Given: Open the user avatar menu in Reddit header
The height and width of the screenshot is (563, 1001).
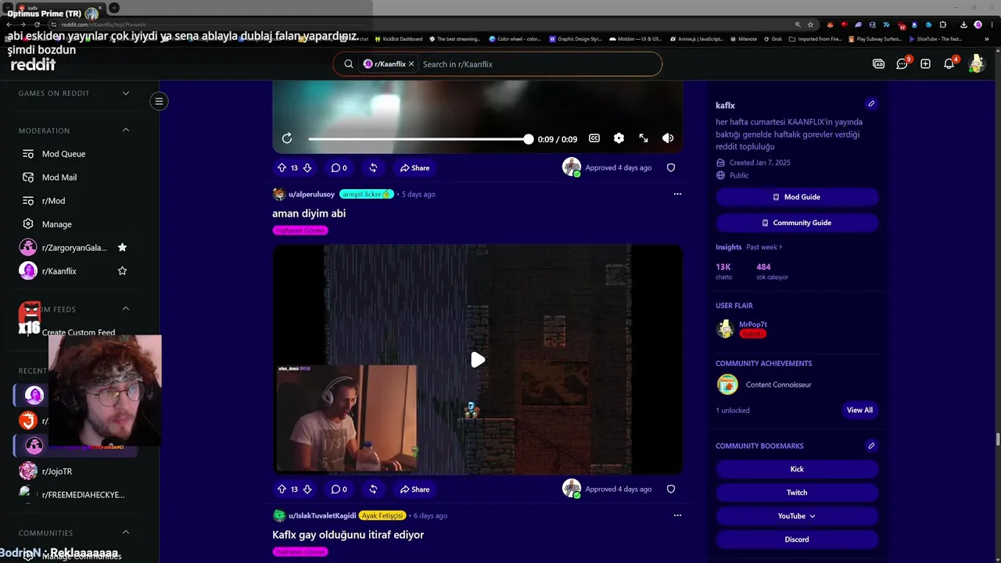Looking at the screenshot, I should click(x=976, y=64).
